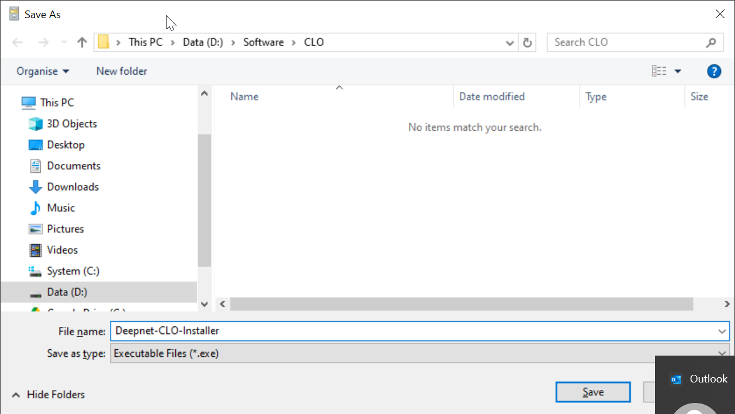Viewport: 735px width, 414px height.
Task: Open Desktop in the sidebar
Action: [65, 145]
